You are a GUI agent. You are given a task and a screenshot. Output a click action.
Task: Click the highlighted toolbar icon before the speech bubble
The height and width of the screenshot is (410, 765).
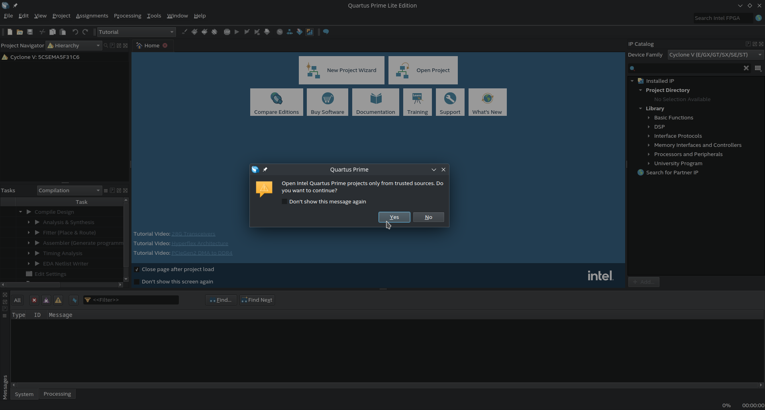[310, 32]
